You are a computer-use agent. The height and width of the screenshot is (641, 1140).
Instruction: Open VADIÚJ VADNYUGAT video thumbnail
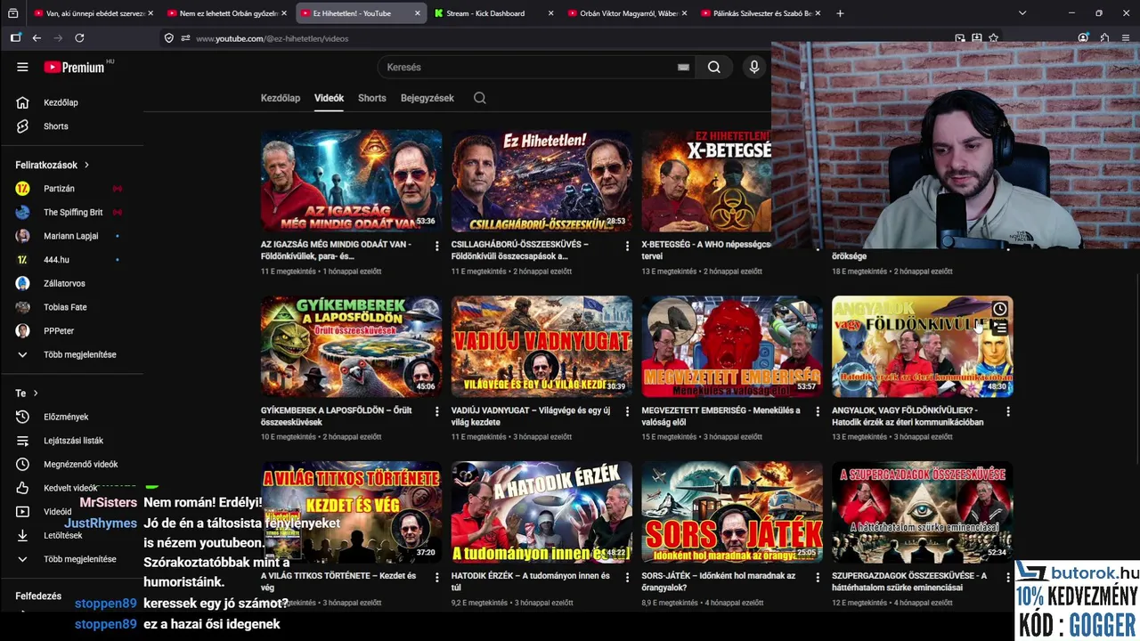tap(541, 346)
